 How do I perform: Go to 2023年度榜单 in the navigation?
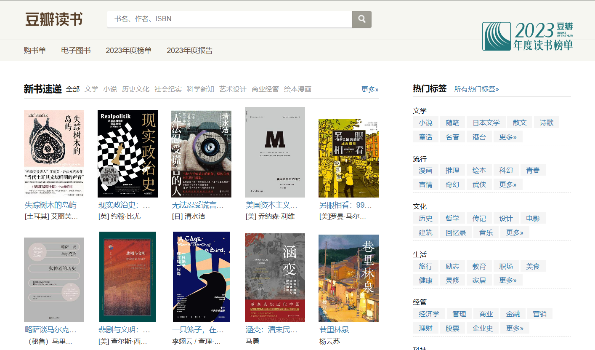[x=128, y=51]
